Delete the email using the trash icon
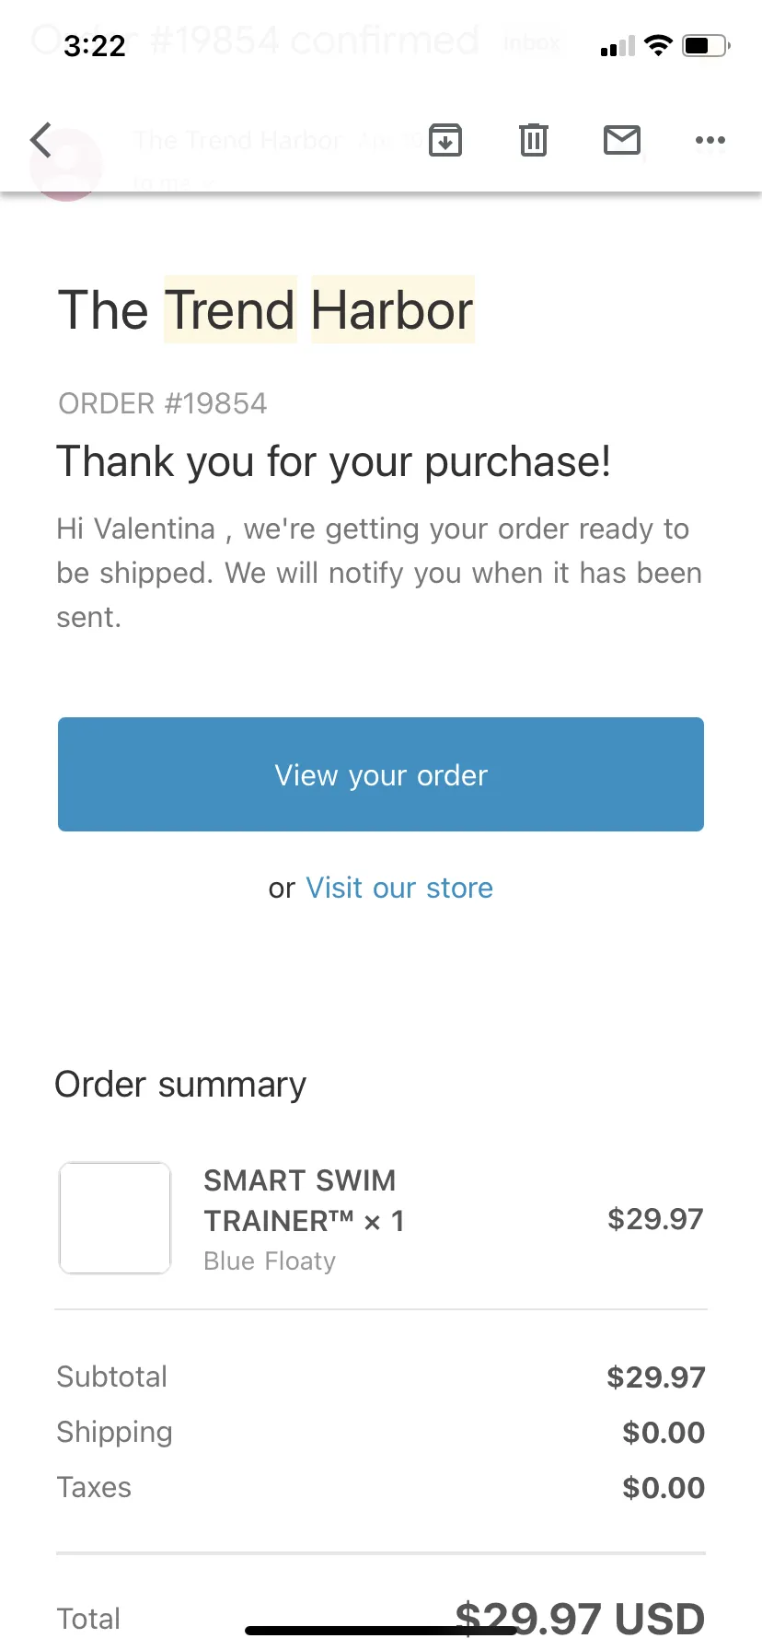The height and width of the screenshot is (1650, 762). (534, 140)
